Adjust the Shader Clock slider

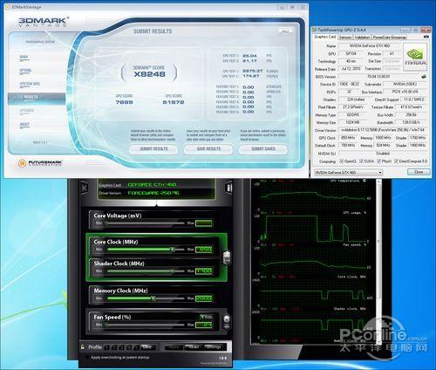pyautogui.click(x=145, y=271)
